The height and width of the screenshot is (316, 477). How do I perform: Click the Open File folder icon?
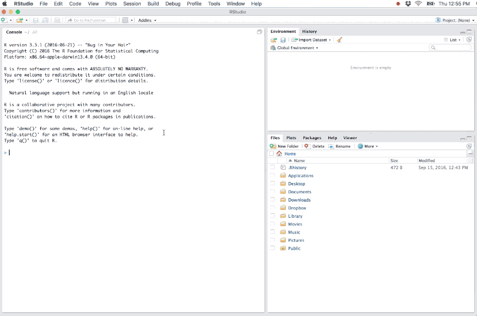[x=20, y=20]
